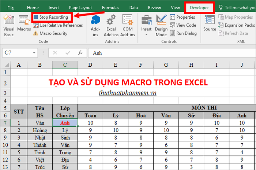
Task: Select the title cell TẠO VÀ SỬ DỤNG MACRO
Action: click(x=128, y=82)
